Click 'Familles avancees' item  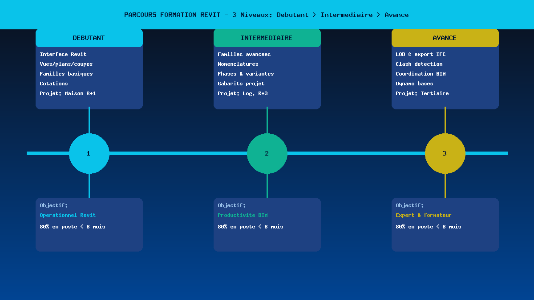click(244, 54)
